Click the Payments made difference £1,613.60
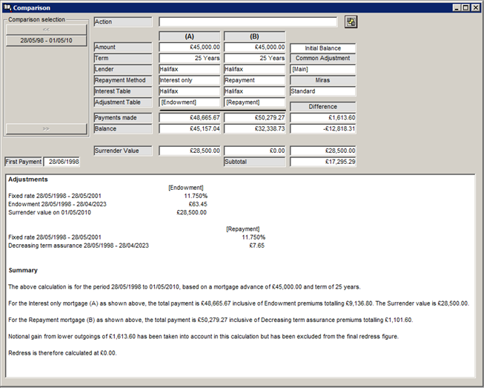 [x=323, y=118]
